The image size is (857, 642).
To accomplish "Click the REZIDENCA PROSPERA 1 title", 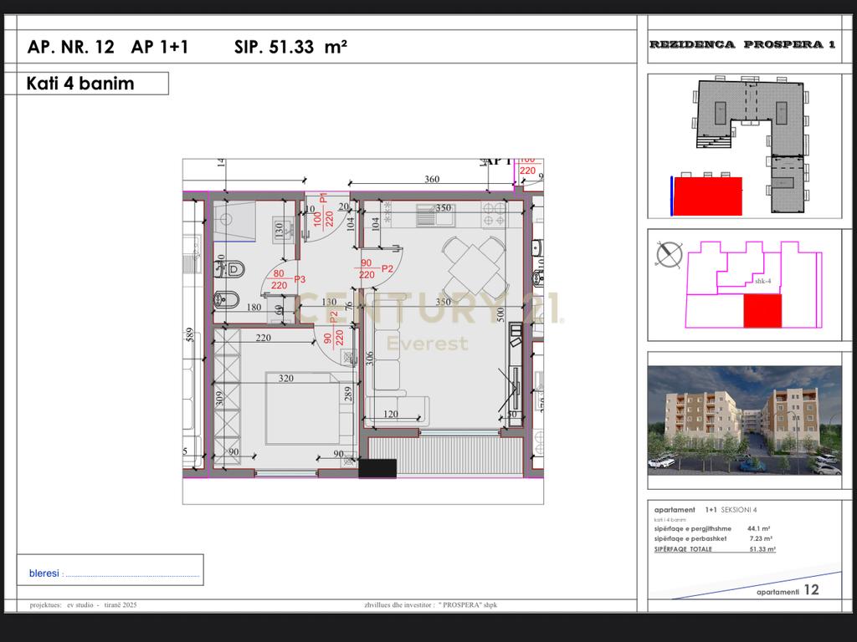I will pyautogui.click(x=745, y=43).
